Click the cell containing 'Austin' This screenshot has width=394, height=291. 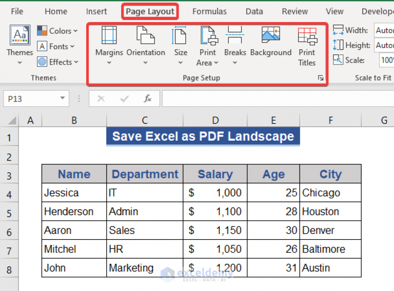(331, 267)
